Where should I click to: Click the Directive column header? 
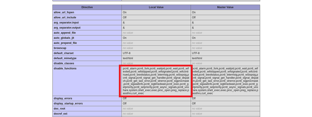click(87, 7)
